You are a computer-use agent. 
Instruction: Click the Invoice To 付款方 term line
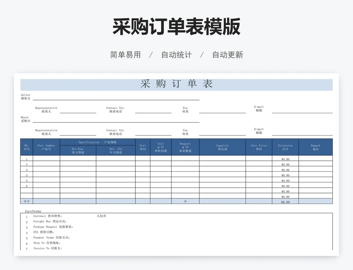[48, 248]
